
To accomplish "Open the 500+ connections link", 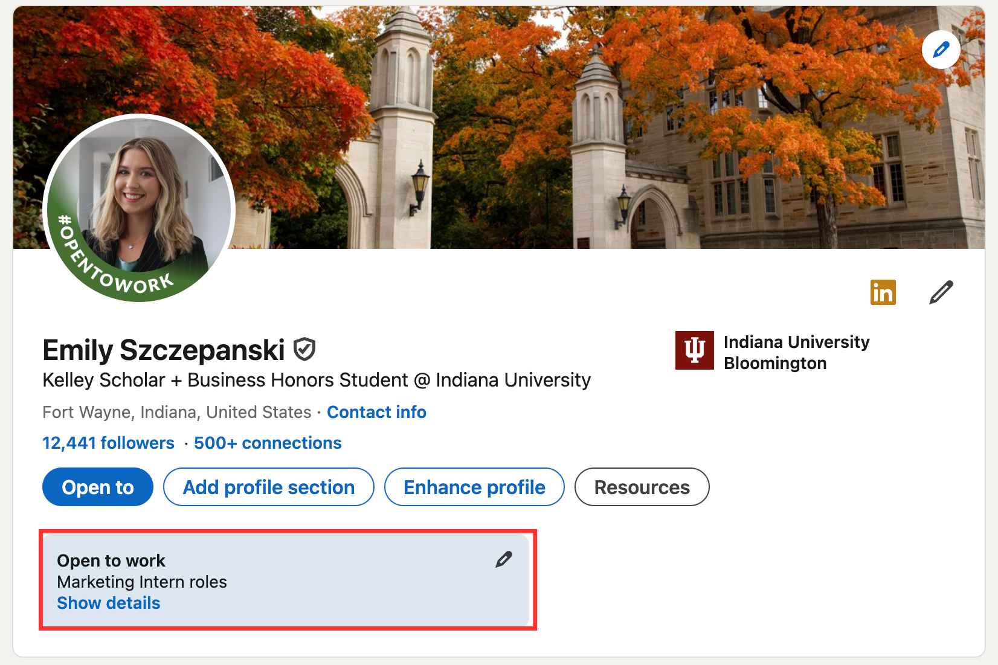I will click(268, 443).
